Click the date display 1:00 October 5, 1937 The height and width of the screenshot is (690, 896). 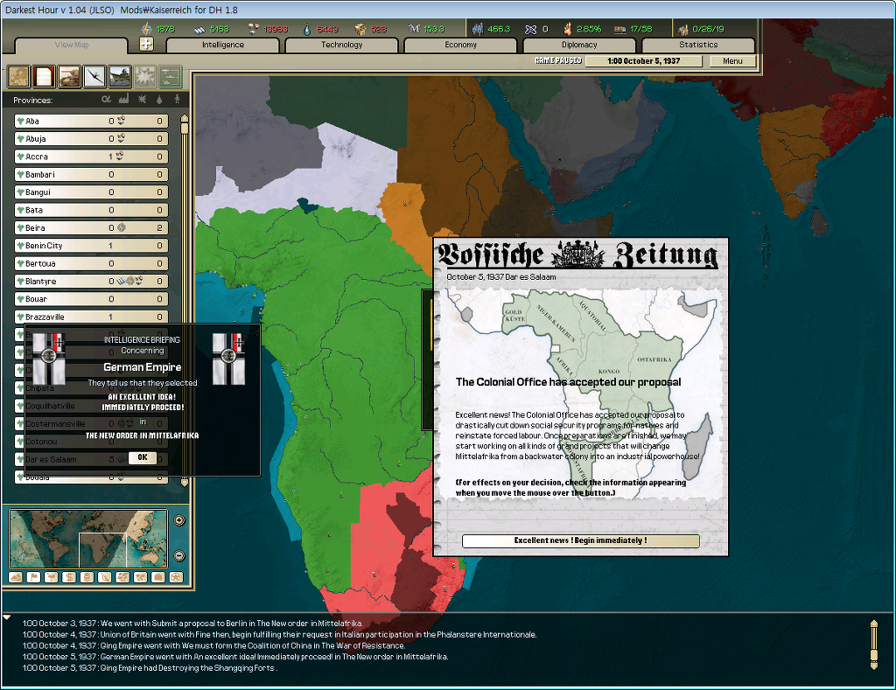[643, 61]
